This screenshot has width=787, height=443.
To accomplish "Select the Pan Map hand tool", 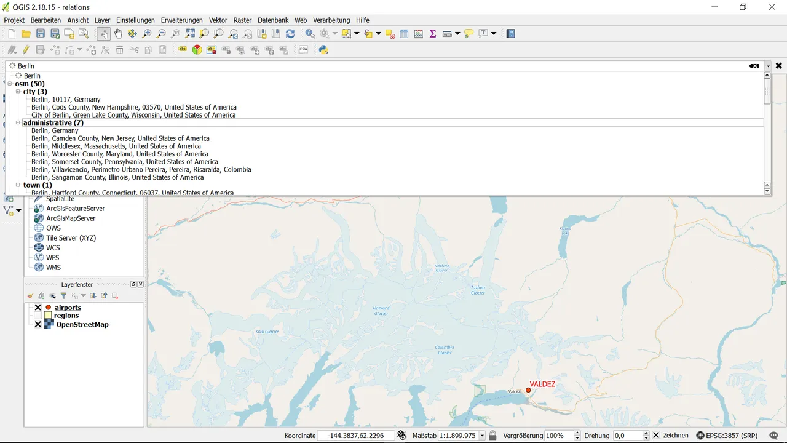I will [x=118, y=34].
